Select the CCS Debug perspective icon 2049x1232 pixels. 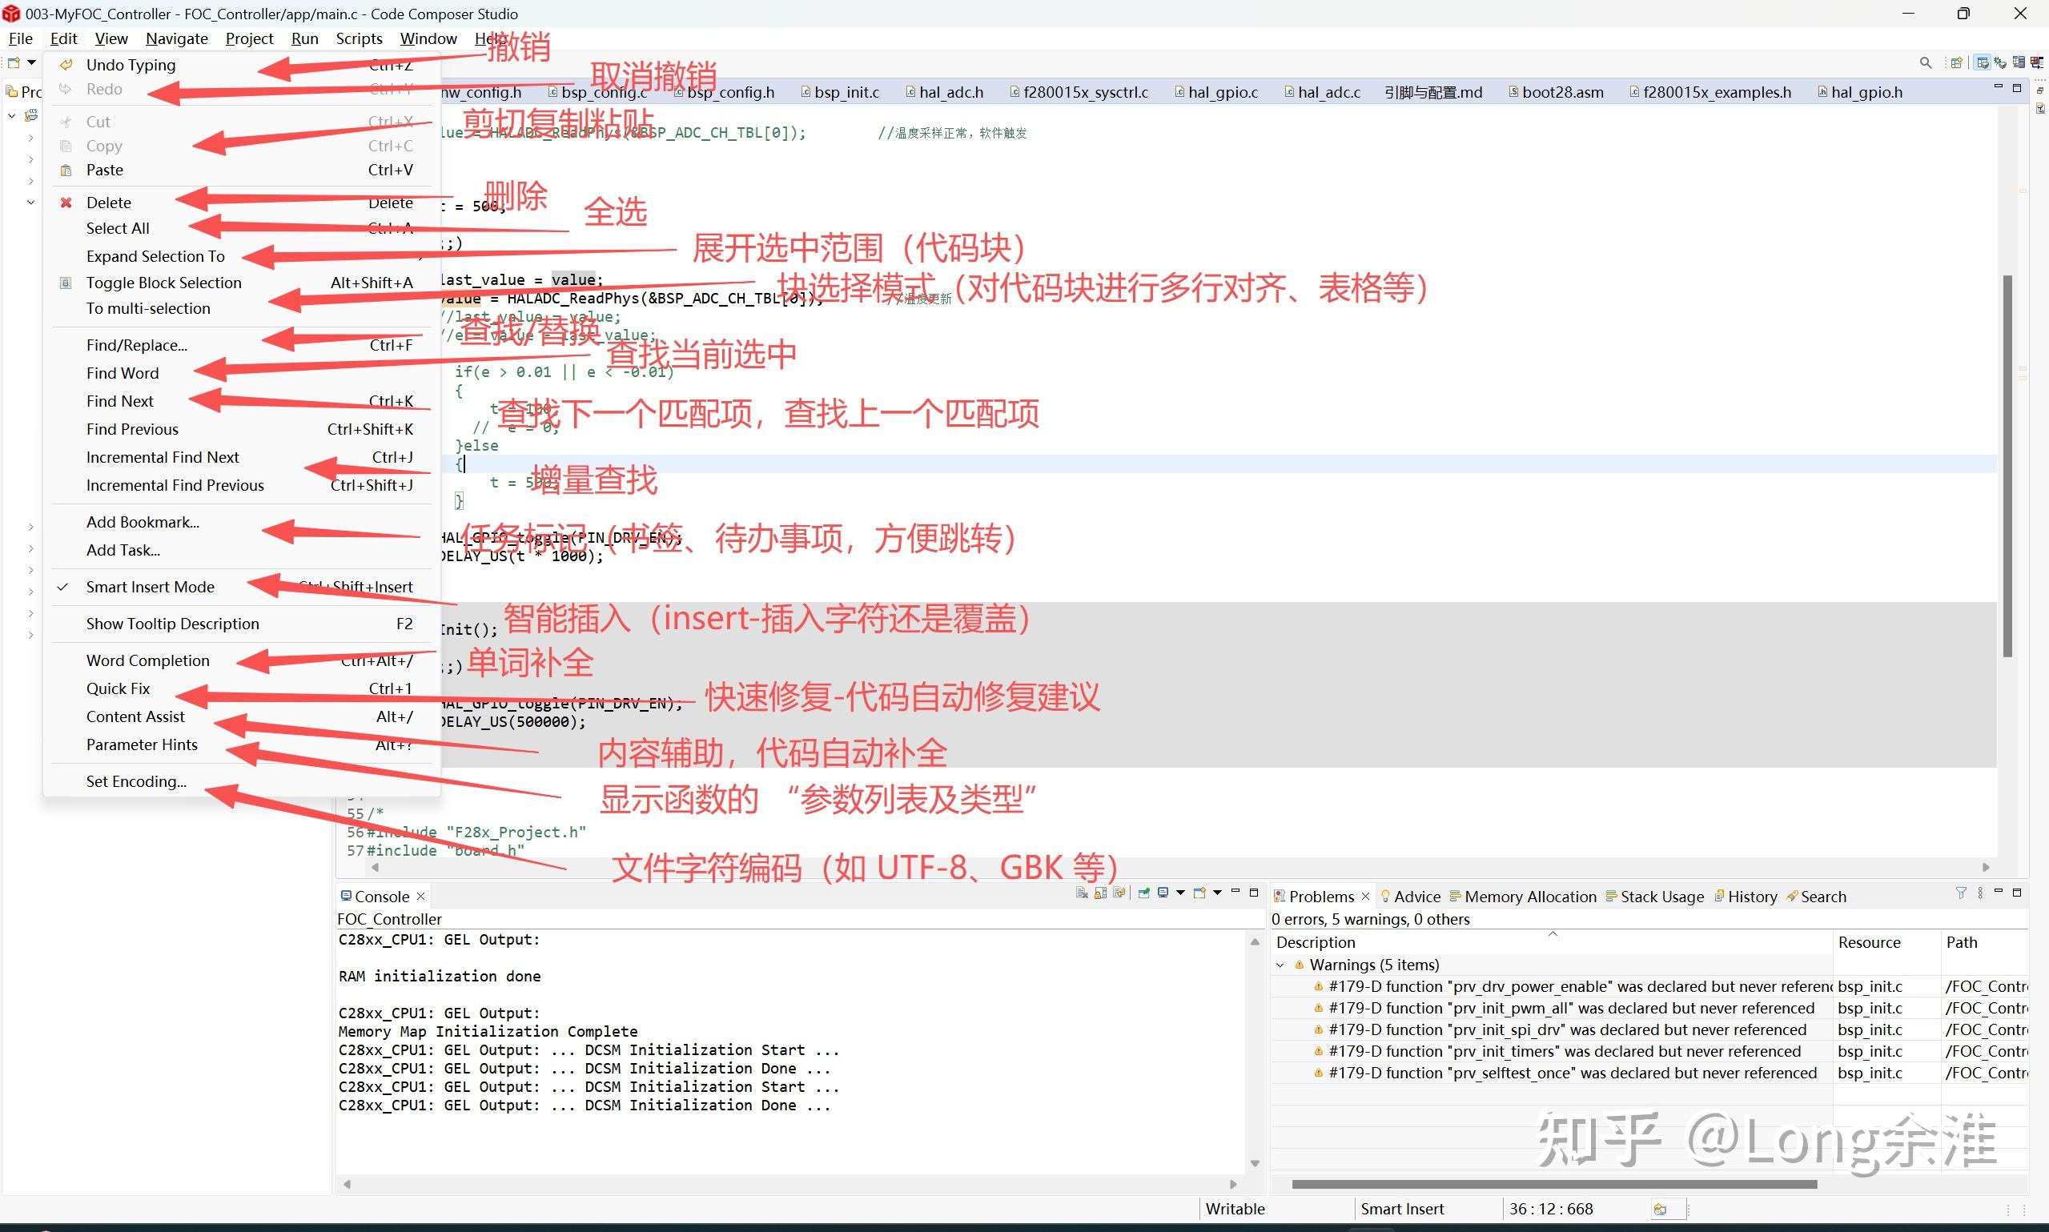[x=2000, y=62]
